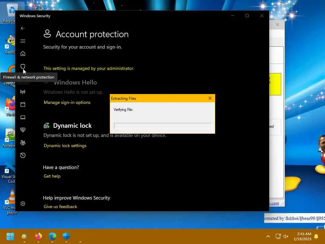
Task: Open notifications bell in the taskbar
Action: pos(316,236)
